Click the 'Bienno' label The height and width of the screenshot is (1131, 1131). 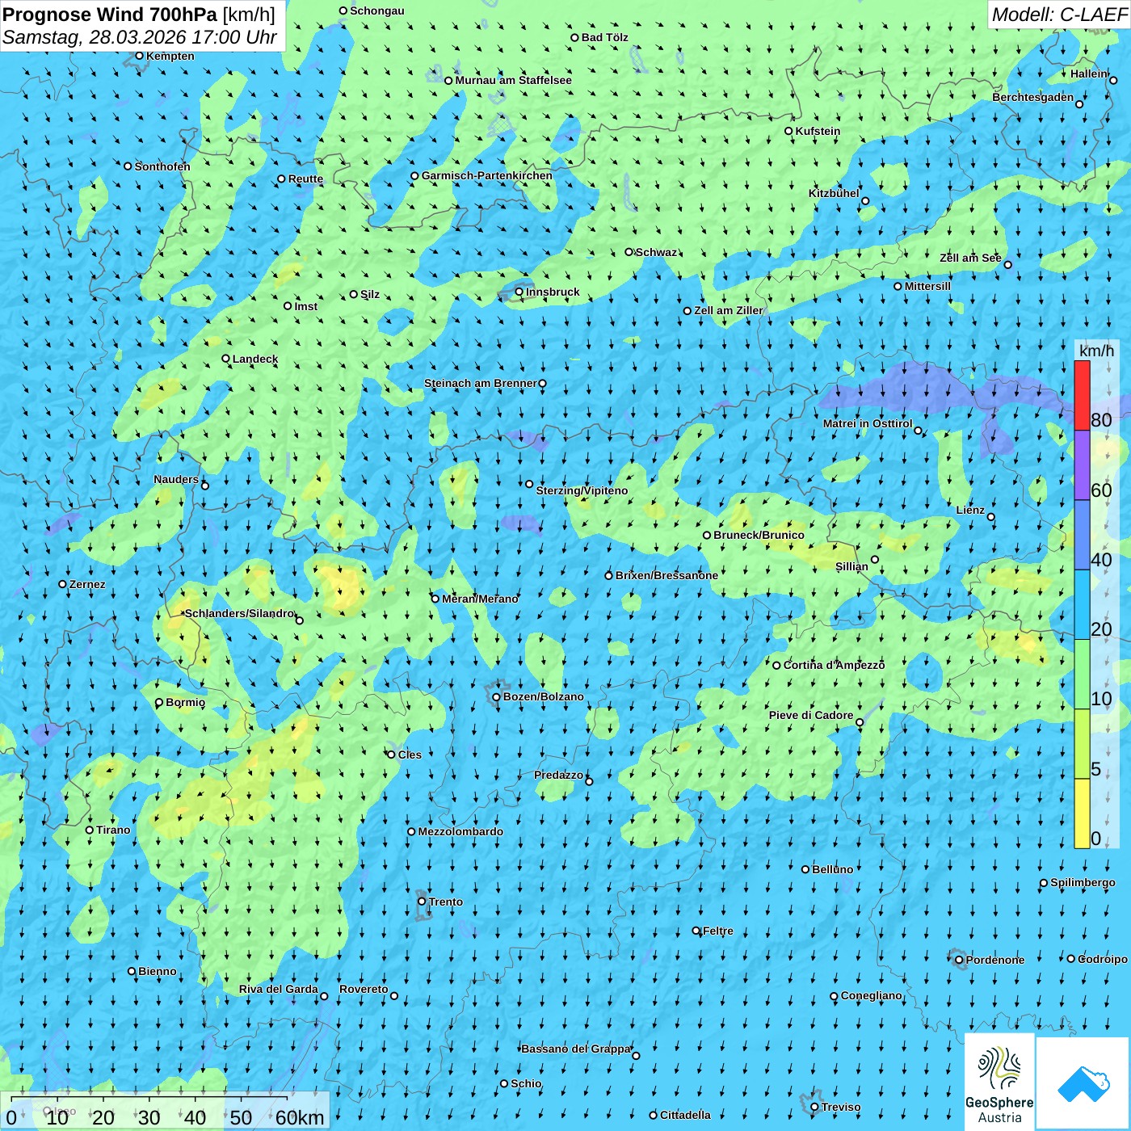pyautogui.click(x=157, y=971)
